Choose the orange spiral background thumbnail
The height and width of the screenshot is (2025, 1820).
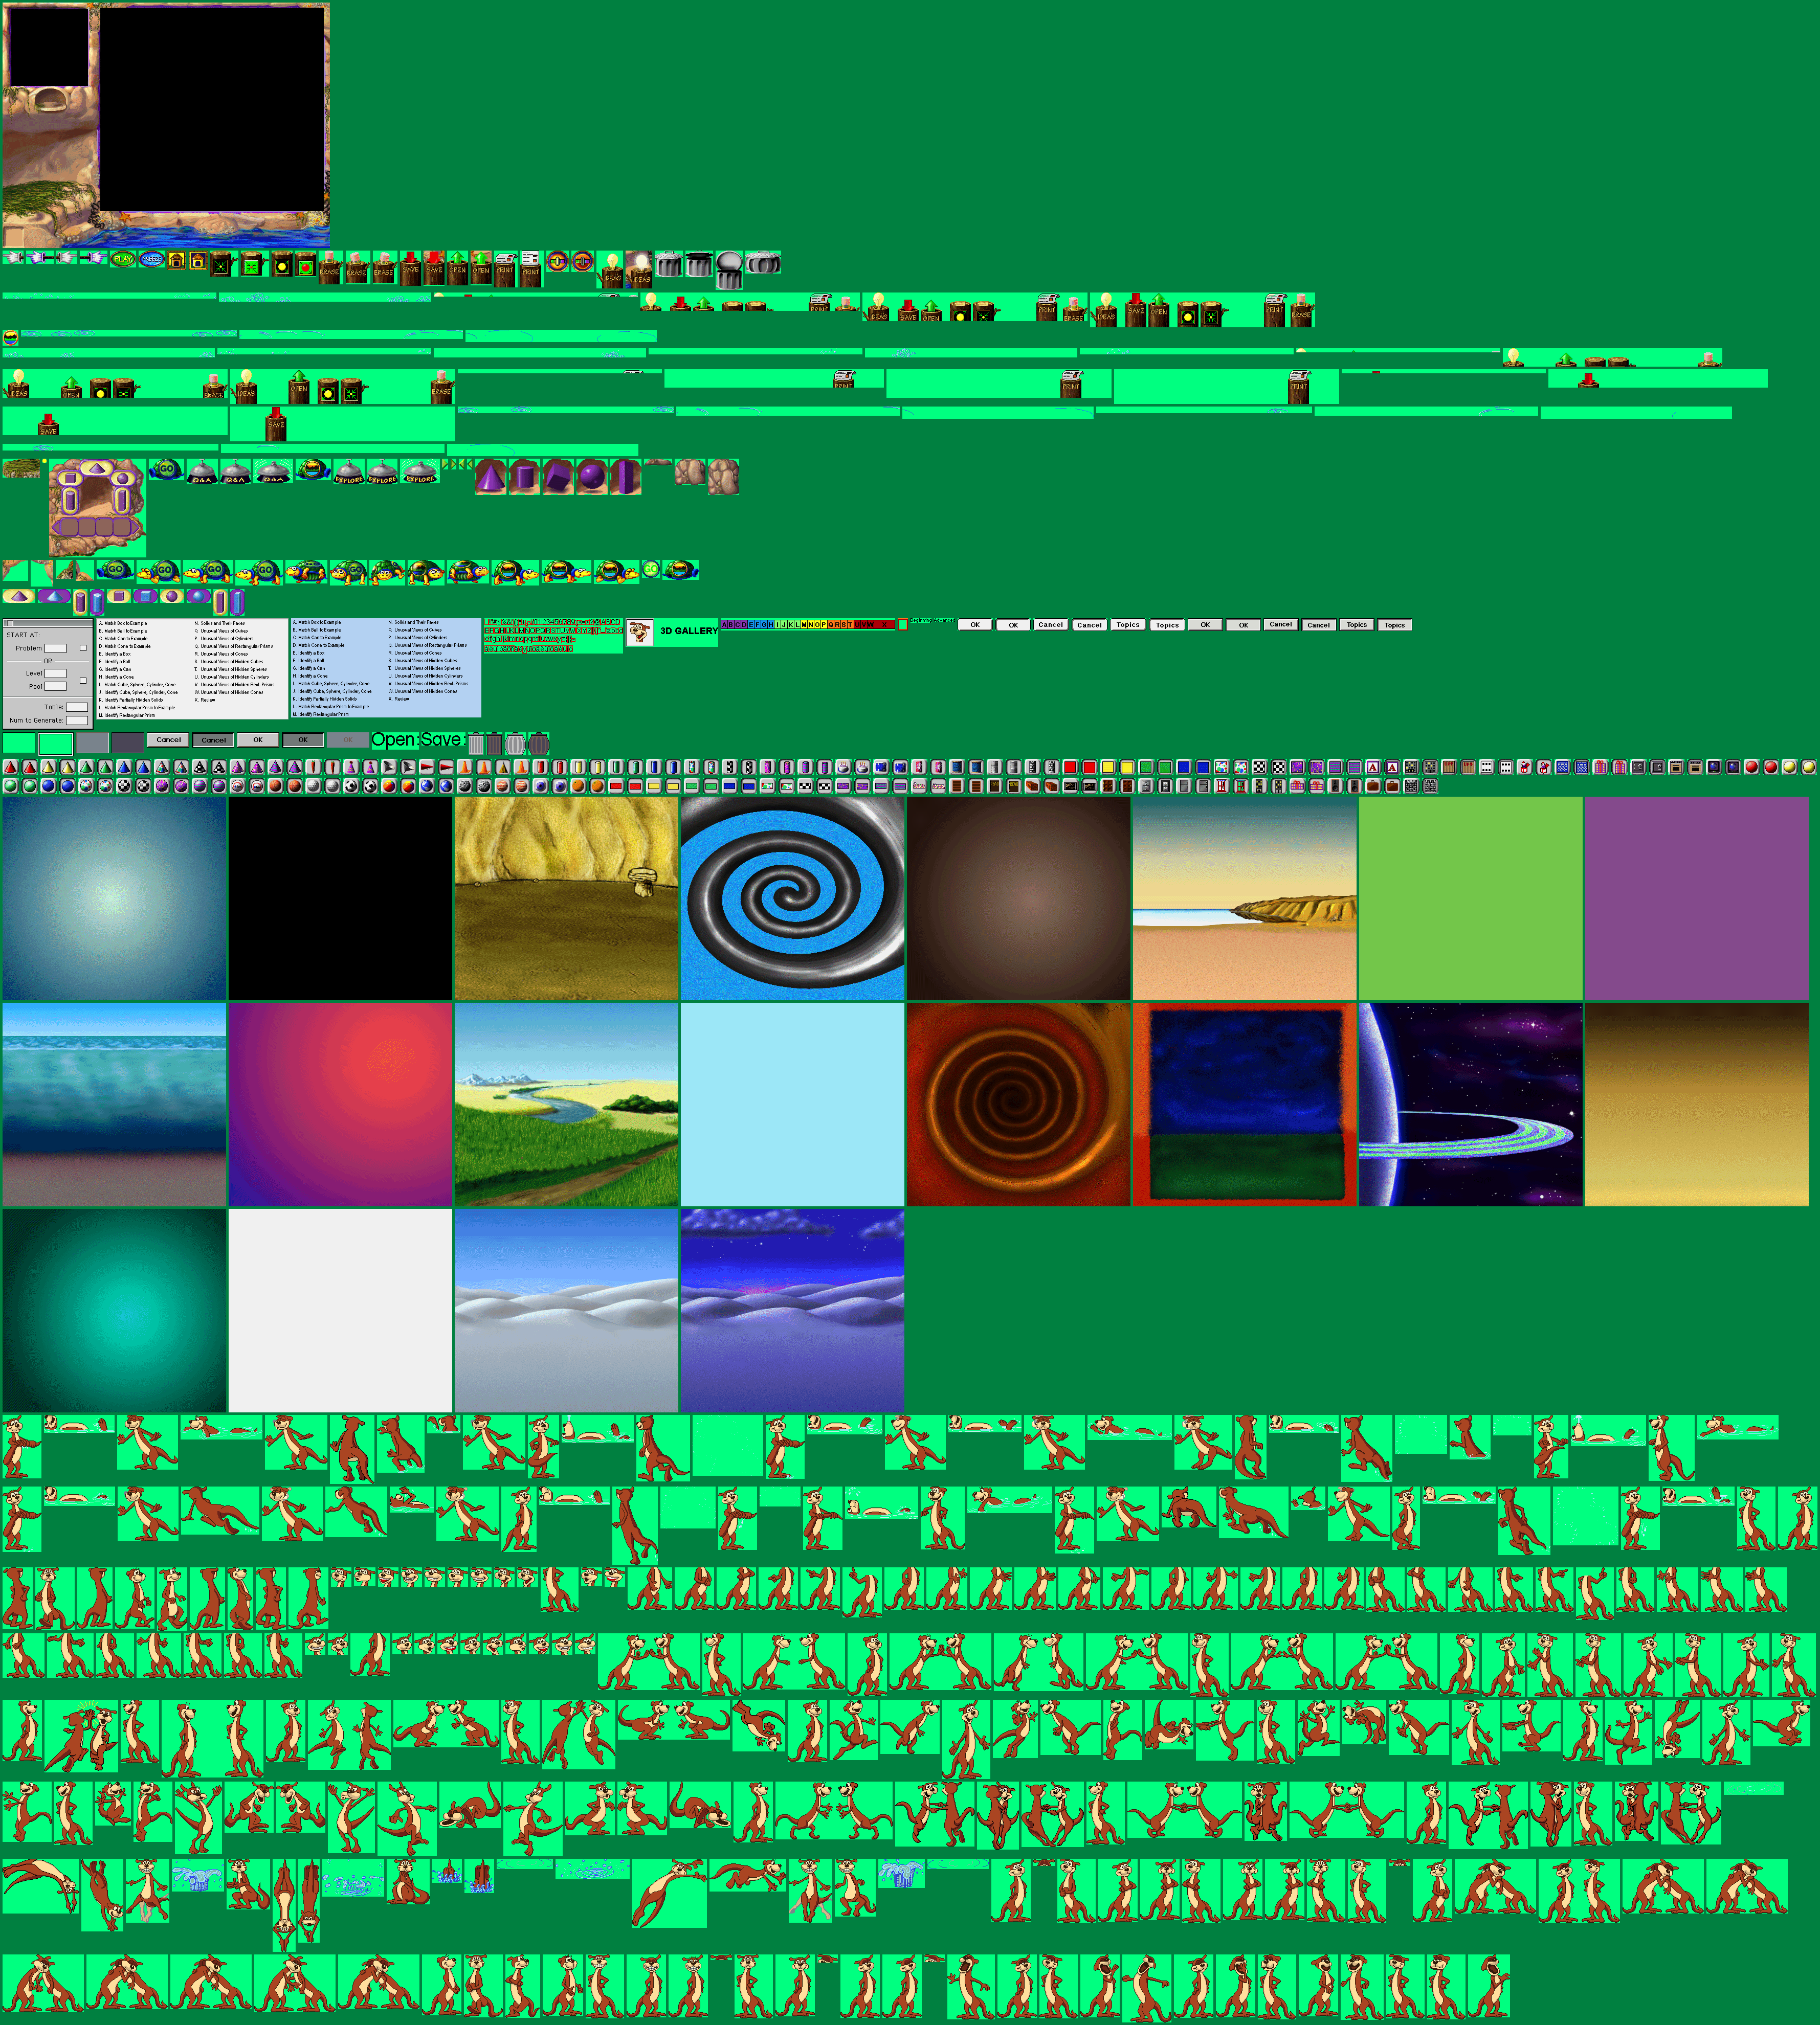pos(1019,1105)
